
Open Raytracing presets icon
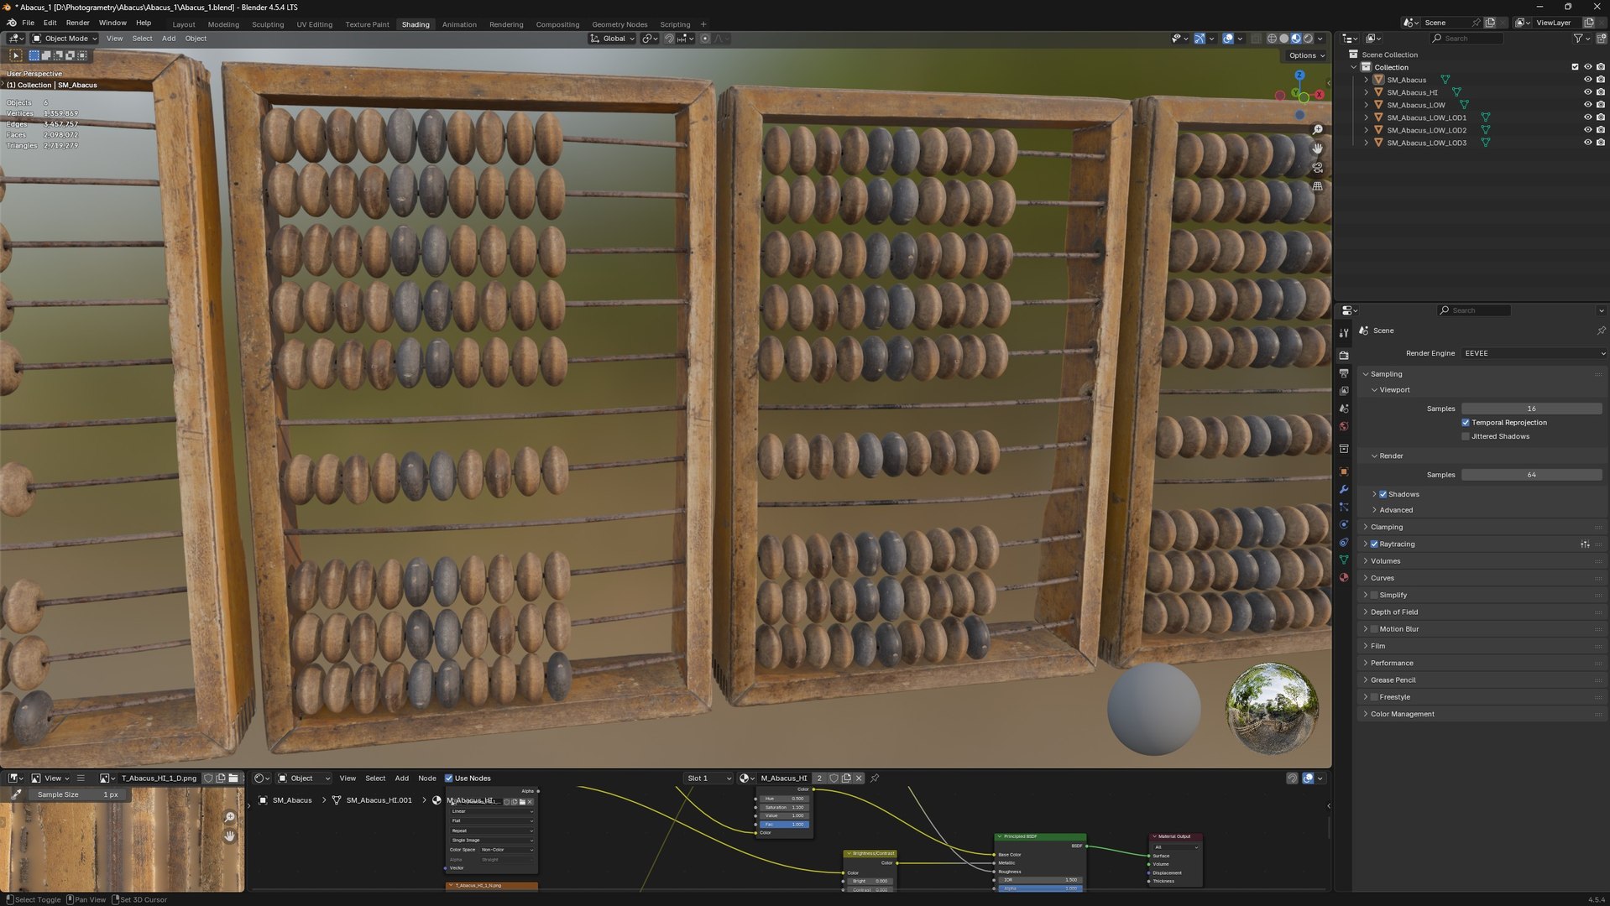point(1585,544)
